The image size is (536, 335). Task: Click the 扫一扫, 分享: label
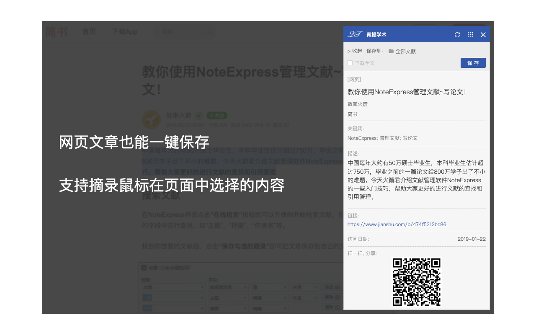pos(362,253)
